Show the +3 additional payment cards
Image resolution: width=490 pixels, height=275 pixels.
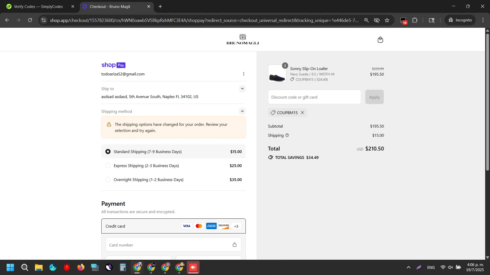coord(236,226)
